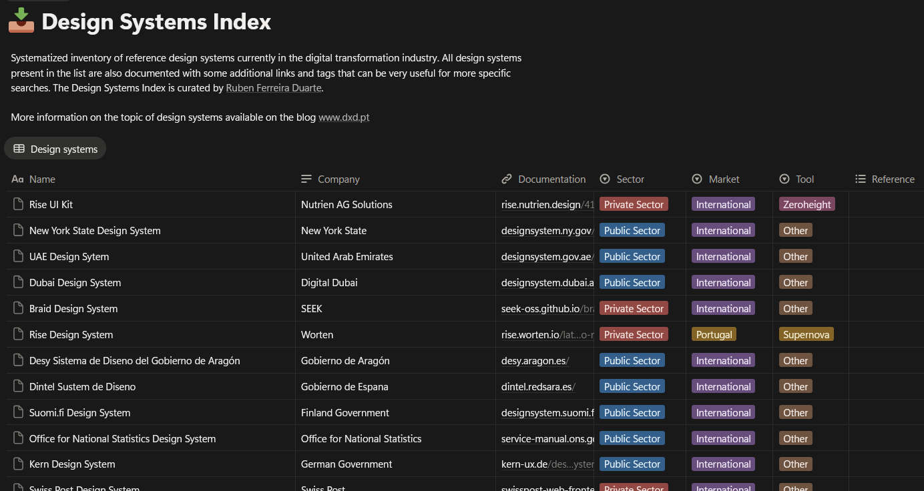924x491 pixels.
Task: Click Other tool tag in Kern Design System row
Action: (x=795, y=464)
